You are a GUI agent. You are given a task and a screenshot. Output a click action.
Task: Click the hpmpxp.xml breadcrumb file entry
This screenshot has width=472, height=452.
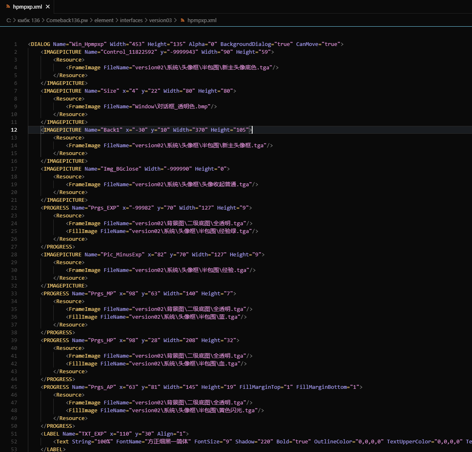[202, 20]
